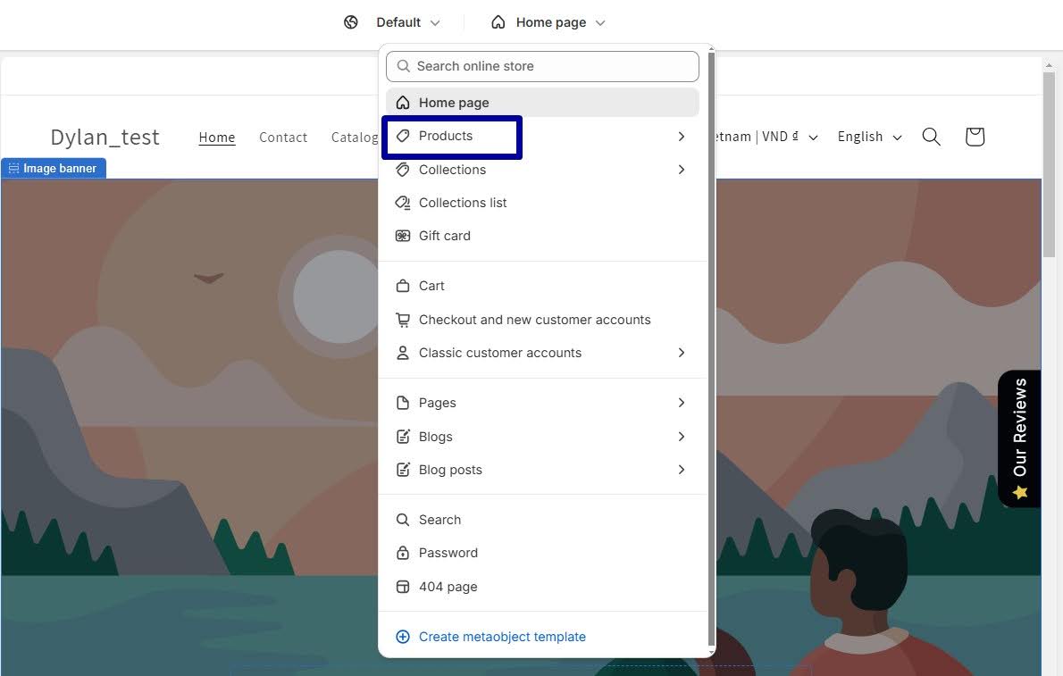Click the edit-note icon beside Blogs
1063x676 pixels.
tap(403, 437)
